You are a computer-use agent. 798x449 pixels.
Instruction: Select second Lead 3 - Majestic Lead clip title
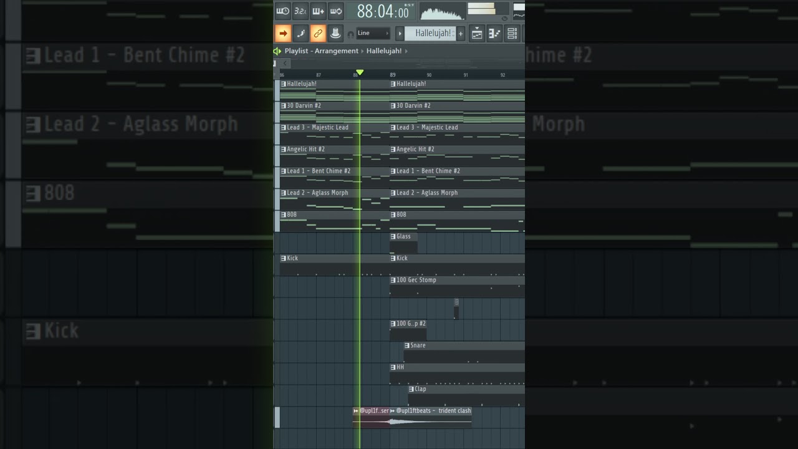pos(427,127)
